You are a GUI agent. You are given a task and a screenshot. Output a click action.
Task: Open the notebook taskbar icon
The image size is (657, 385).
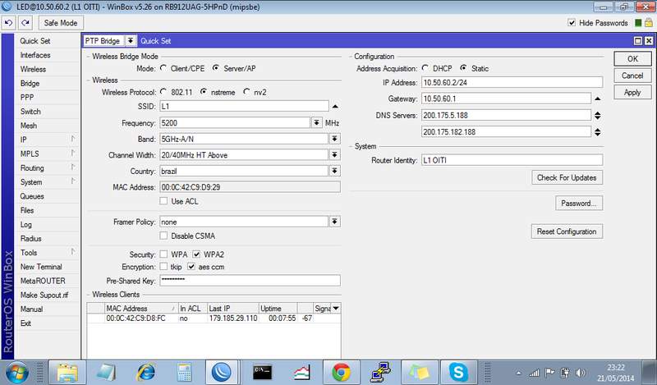(x=106, y=373)
